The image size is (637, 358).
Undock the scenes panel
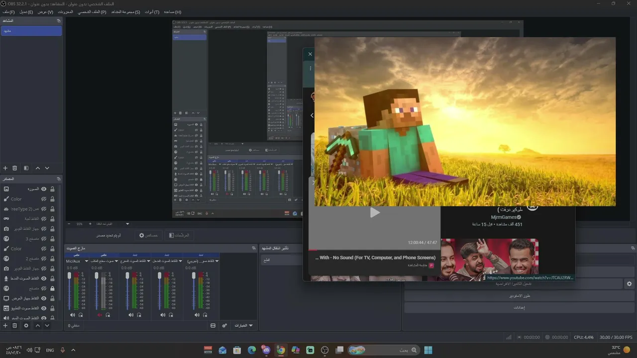pos(58,21)
